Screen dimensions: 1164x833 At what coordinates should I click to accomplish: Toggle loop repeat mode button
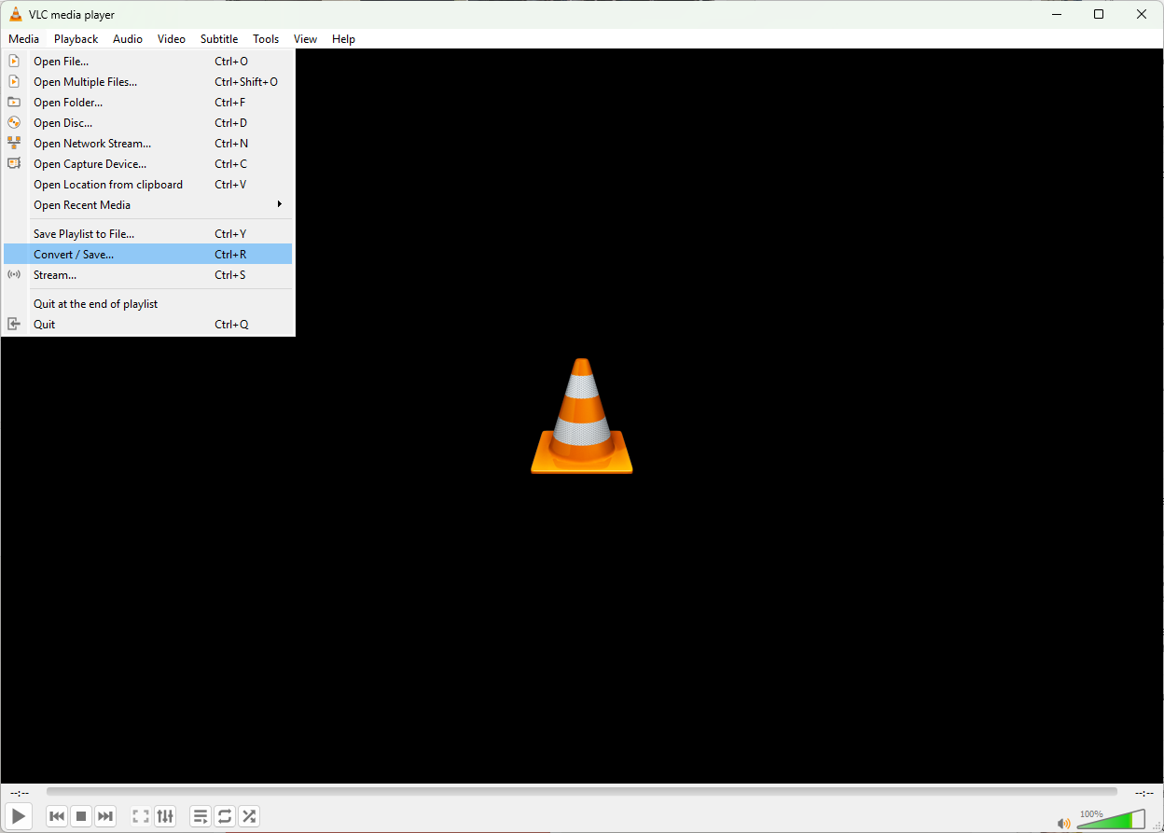tap(225, 816)
